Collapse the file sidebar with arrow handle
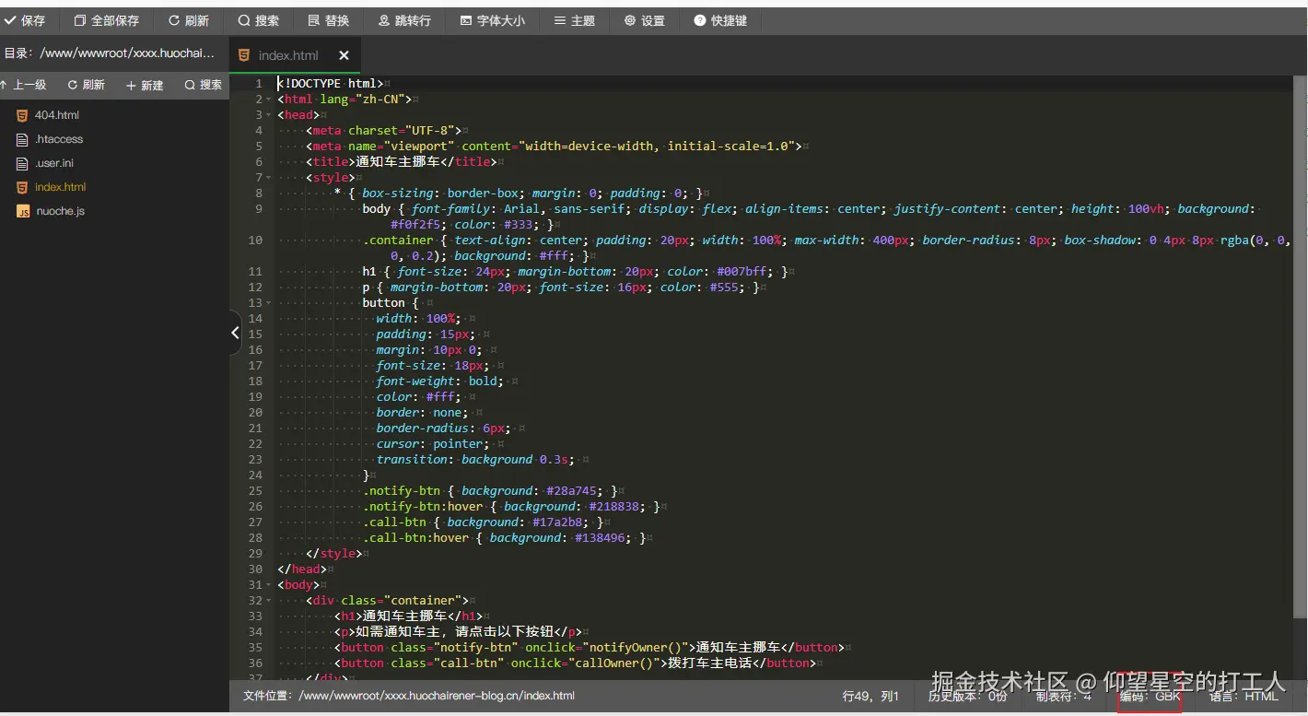 click(235, 333)
